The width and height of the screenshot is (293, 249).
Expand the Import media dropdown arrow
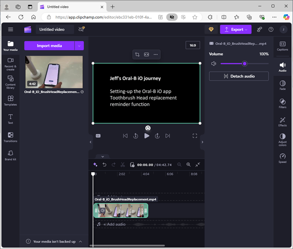pyautogui.click(x=79, y=45)
